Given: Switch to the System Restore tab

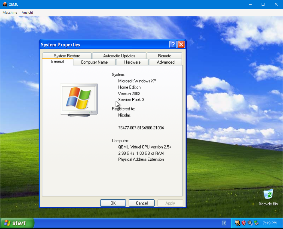Looking at the screenshot, I should click(67, 56).
